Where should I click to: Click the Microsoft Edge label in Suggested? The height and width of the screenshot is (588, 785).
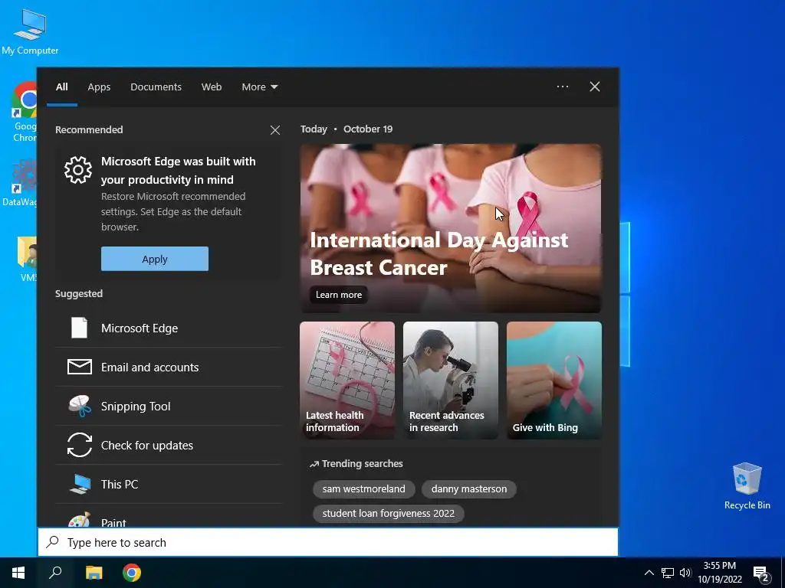[x=140, y=328]
